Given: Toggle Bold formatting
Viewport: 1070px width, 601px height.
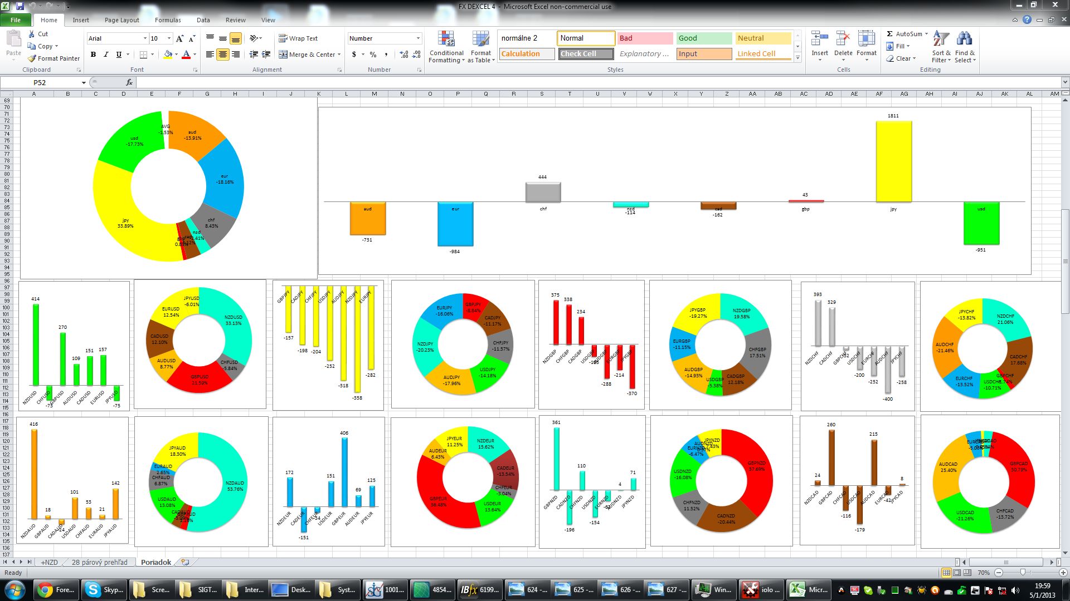Looking at the screenshot, I should pyautogui.click(x=93, y=55).
